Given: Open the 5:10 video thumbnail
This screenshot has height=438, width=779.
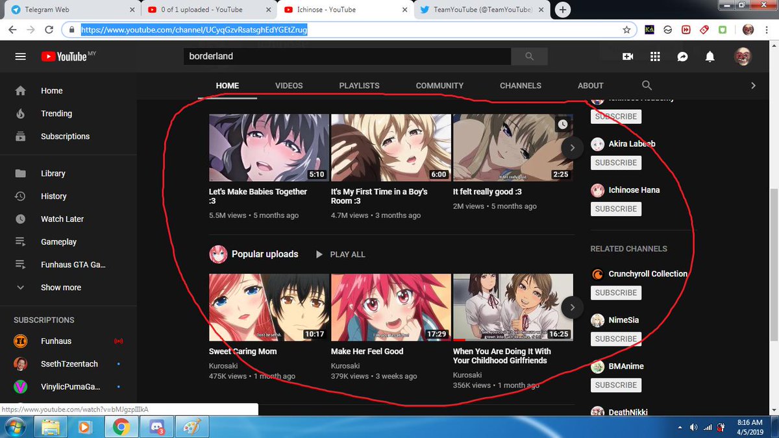Looking at the screenshot, I should point(269,147).
